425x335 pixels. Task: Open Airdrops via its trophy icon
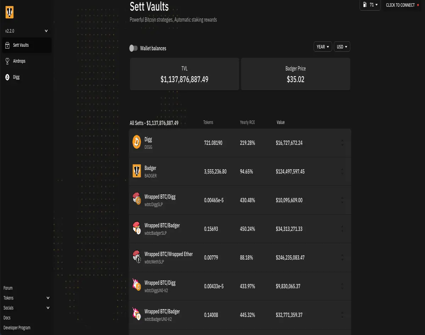pyautogui.click(x=7, y=61)
